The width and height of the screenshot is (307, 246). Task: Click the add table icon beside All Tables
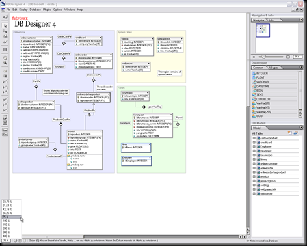(290, 133)
